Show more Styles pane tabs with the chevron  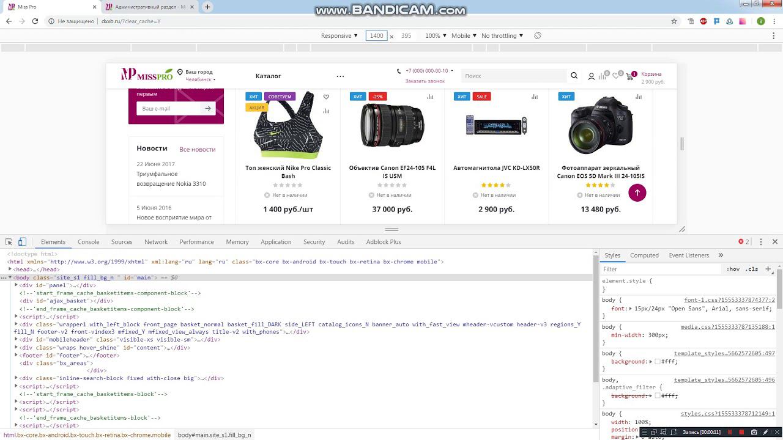pyautogui.click(x=721, y=255)
